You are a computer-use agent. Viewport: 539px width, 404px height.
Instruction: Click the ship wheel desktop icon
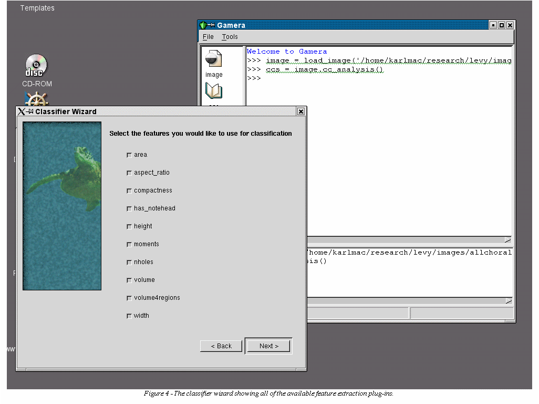click(37, 99)
